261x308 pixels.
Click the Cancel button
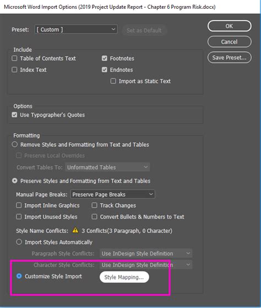point(229,41)
